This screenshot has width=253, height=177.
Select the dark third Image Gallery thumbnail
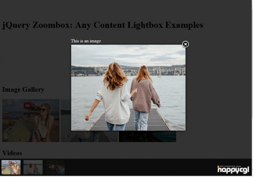tap(148, 136)
